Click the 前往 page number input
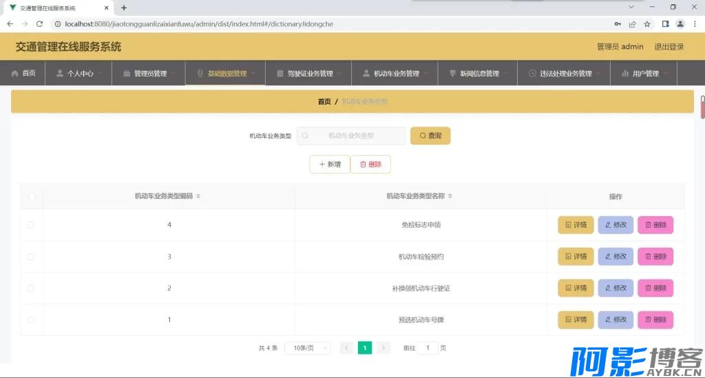The width and height of the screenshot is (705, 378). coord(428,348)
